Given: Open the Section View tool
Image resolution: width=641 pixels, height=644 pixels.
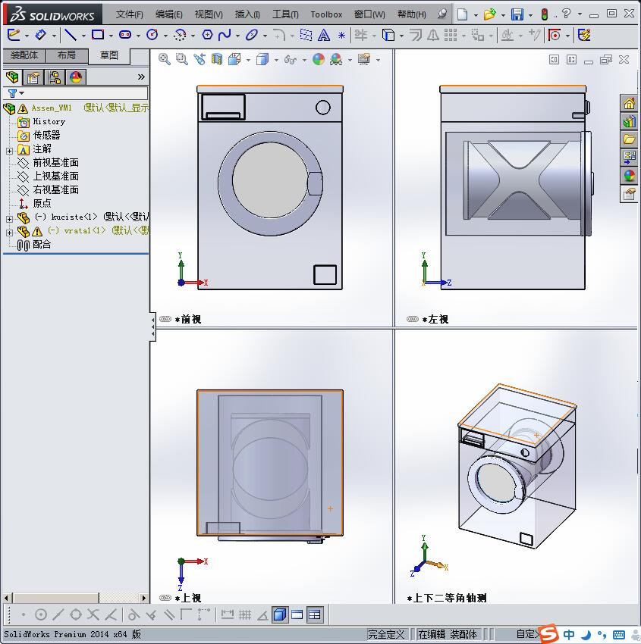Looking at the screenshot, I should click(x=217, y=60).
